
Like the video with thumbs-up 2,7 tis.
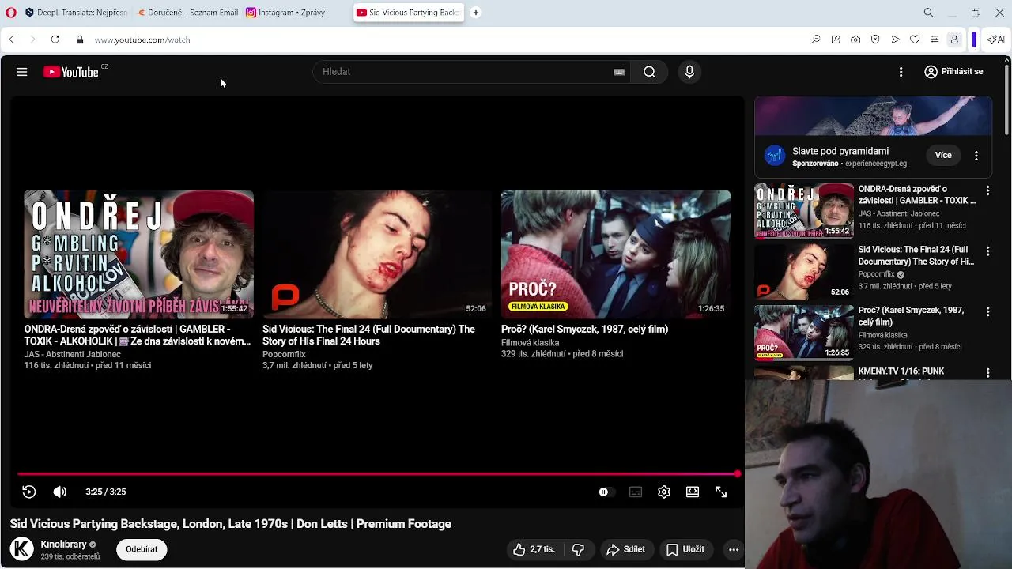(534, 549)
